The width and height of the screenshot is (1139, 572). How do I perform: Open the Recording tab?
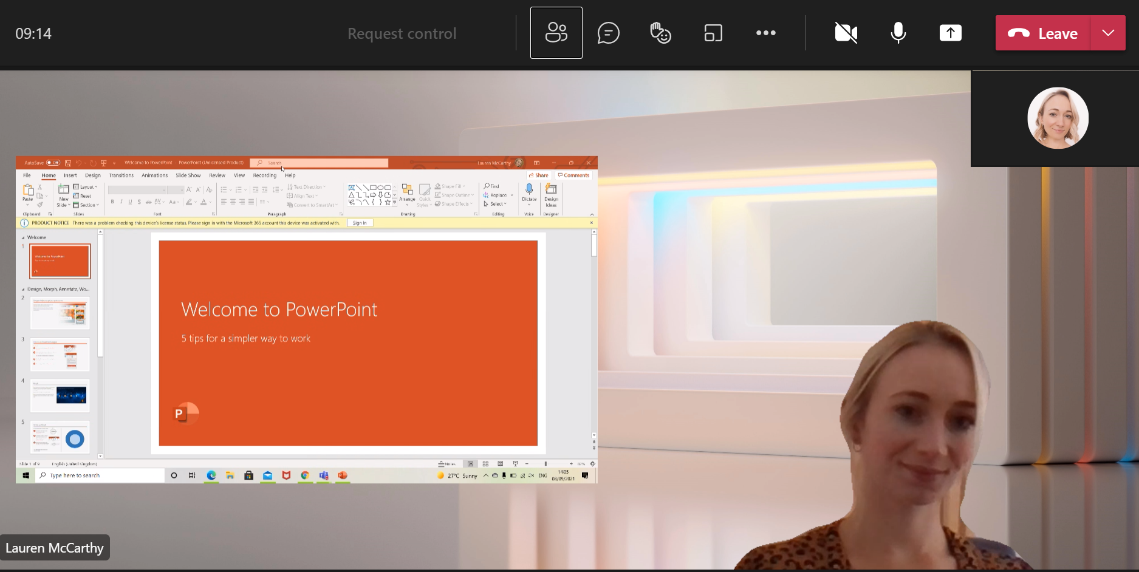click(265, 175)
